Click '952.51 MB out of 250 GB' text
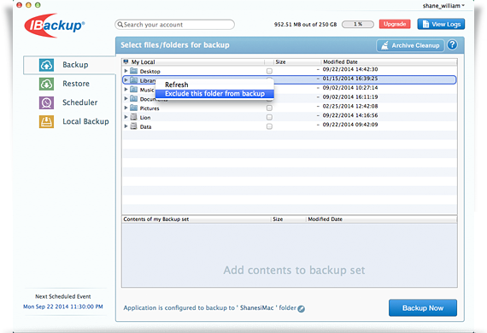487x333 pixels. coord(305,25)
